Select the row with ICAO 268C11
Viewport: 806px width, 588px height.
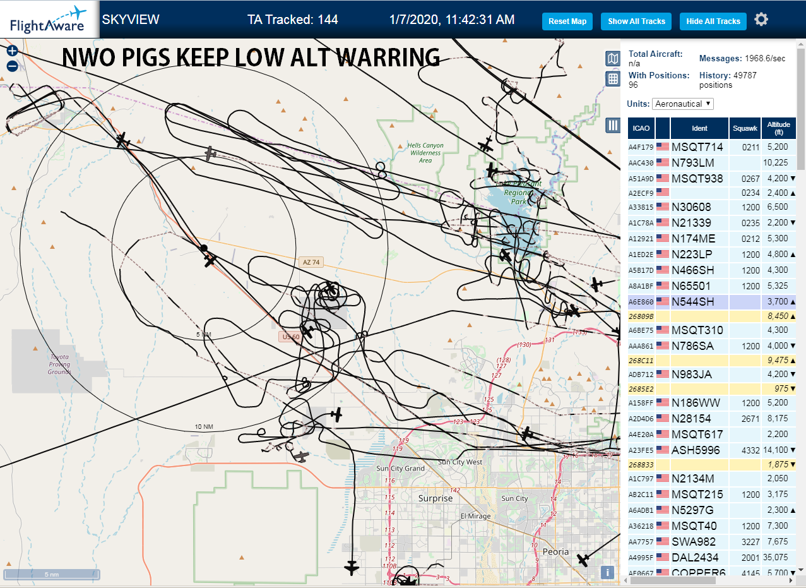click(712, 360)
